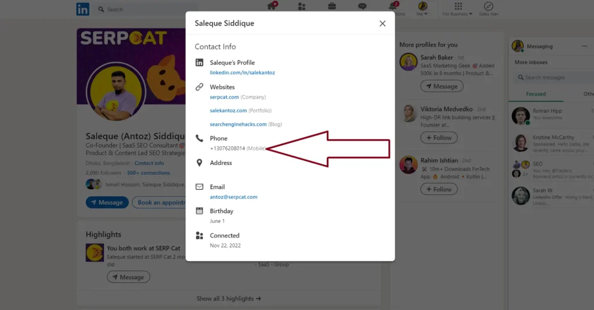Follow Viktoria Medvedko
The width and height of the screenshot is (594, 310).
(x=439, y=138)
